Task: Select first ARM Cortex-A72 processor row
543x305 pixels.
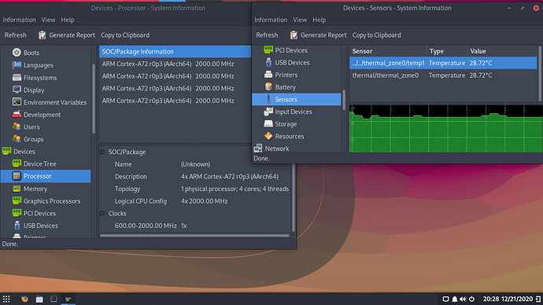Action: pyautogui.click(x=175, y=64)
